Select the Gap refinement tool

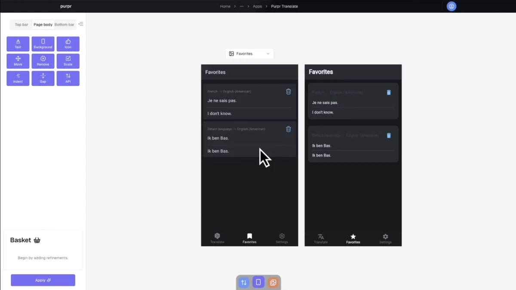click(x=43, y=78)
